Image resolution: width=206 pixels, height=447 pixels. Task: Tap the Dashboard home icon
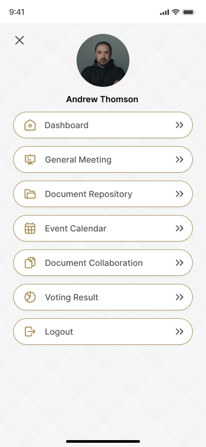click(x=30, y=125)
